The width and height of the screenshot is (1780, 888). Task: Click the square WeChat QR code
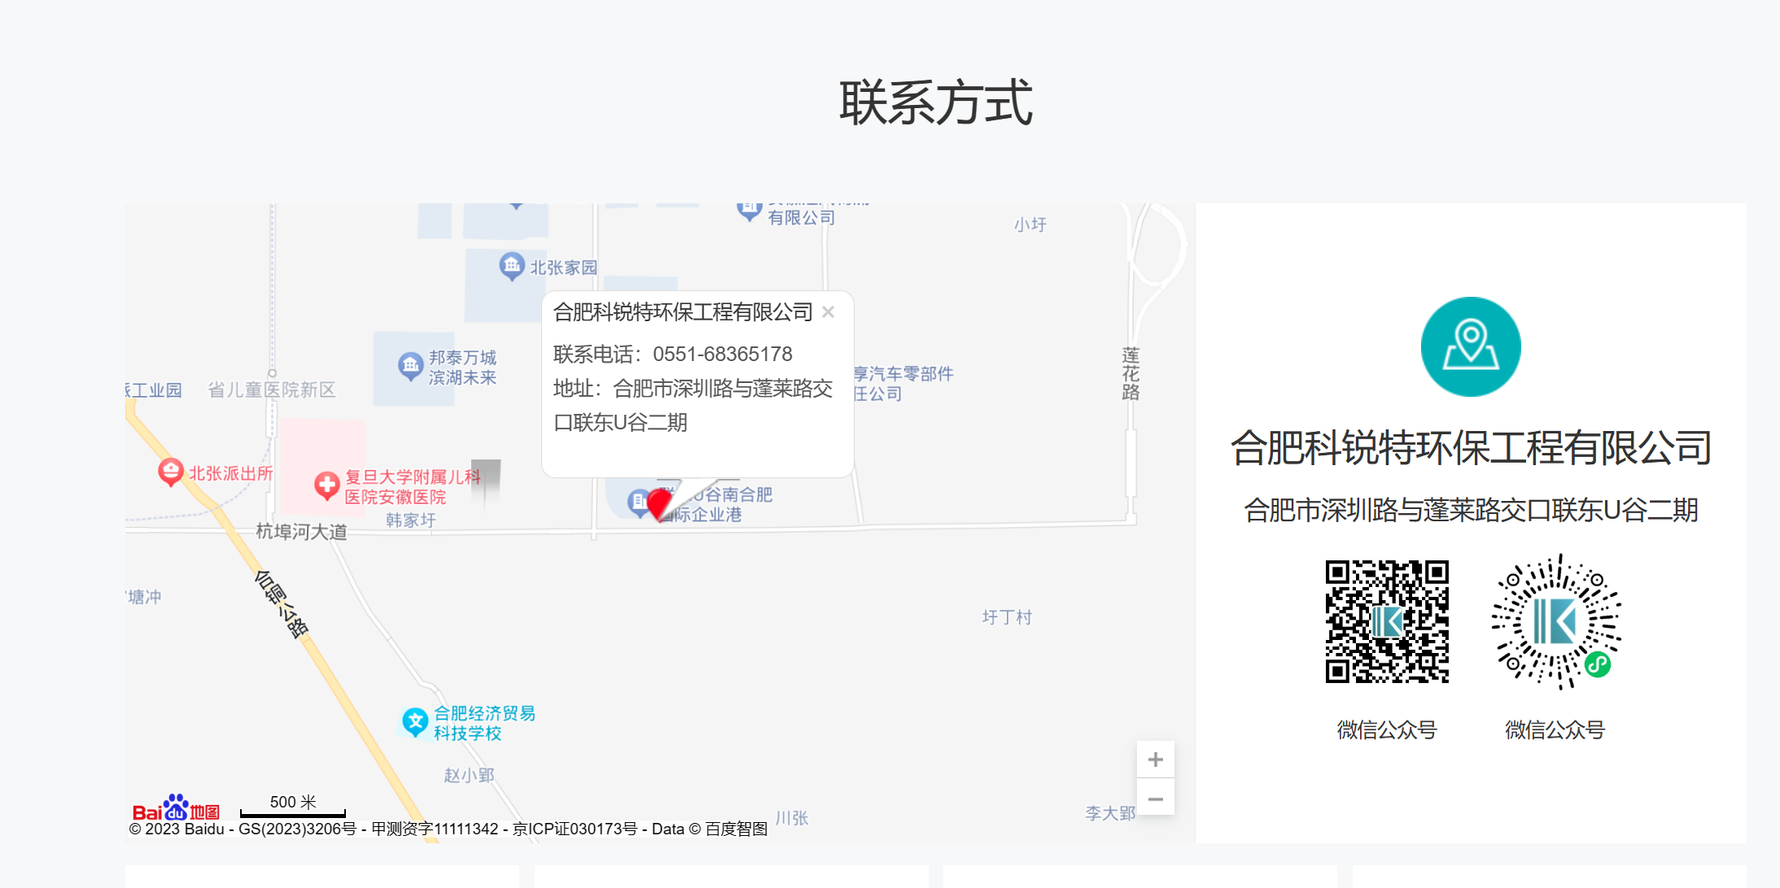pos(1386,621)
